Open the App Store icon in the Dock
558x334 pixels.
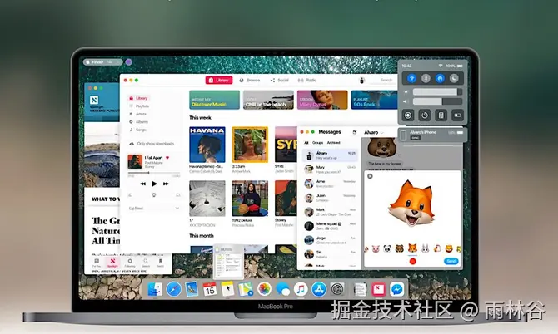[319, 289]
